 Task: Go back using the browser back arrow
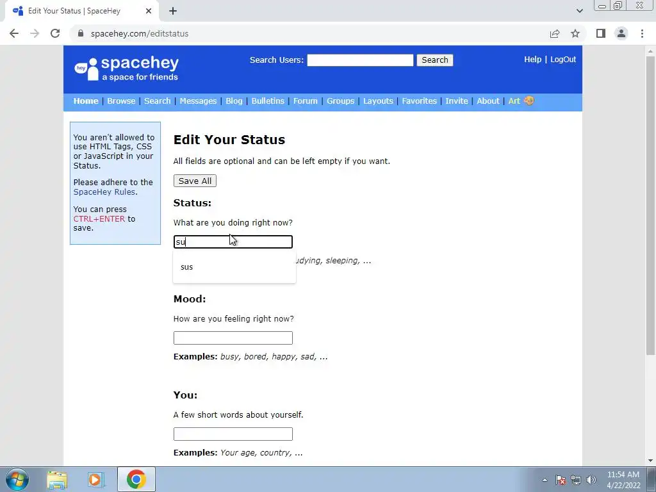click(14, 33)
